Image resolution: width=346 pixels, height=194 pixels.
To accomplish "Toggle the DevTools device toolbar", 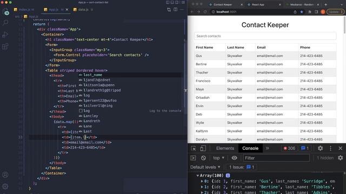I will coord(203,149).
